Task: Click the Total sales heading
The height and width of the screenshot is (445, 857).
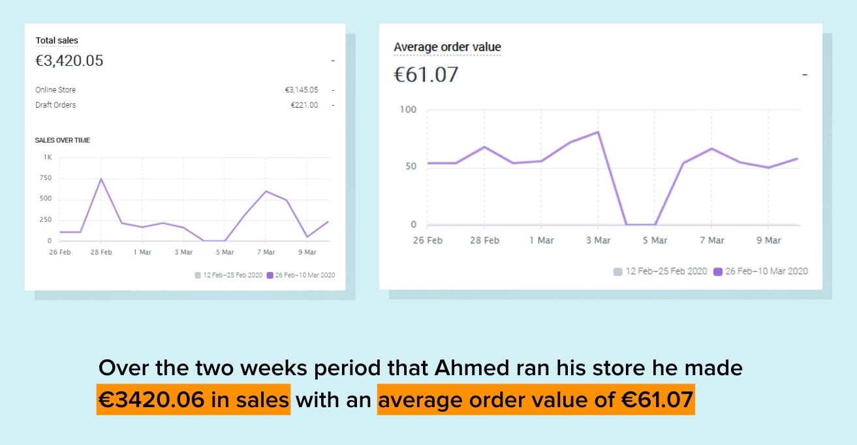Action: pyautogui.click(x=57, y=40)
